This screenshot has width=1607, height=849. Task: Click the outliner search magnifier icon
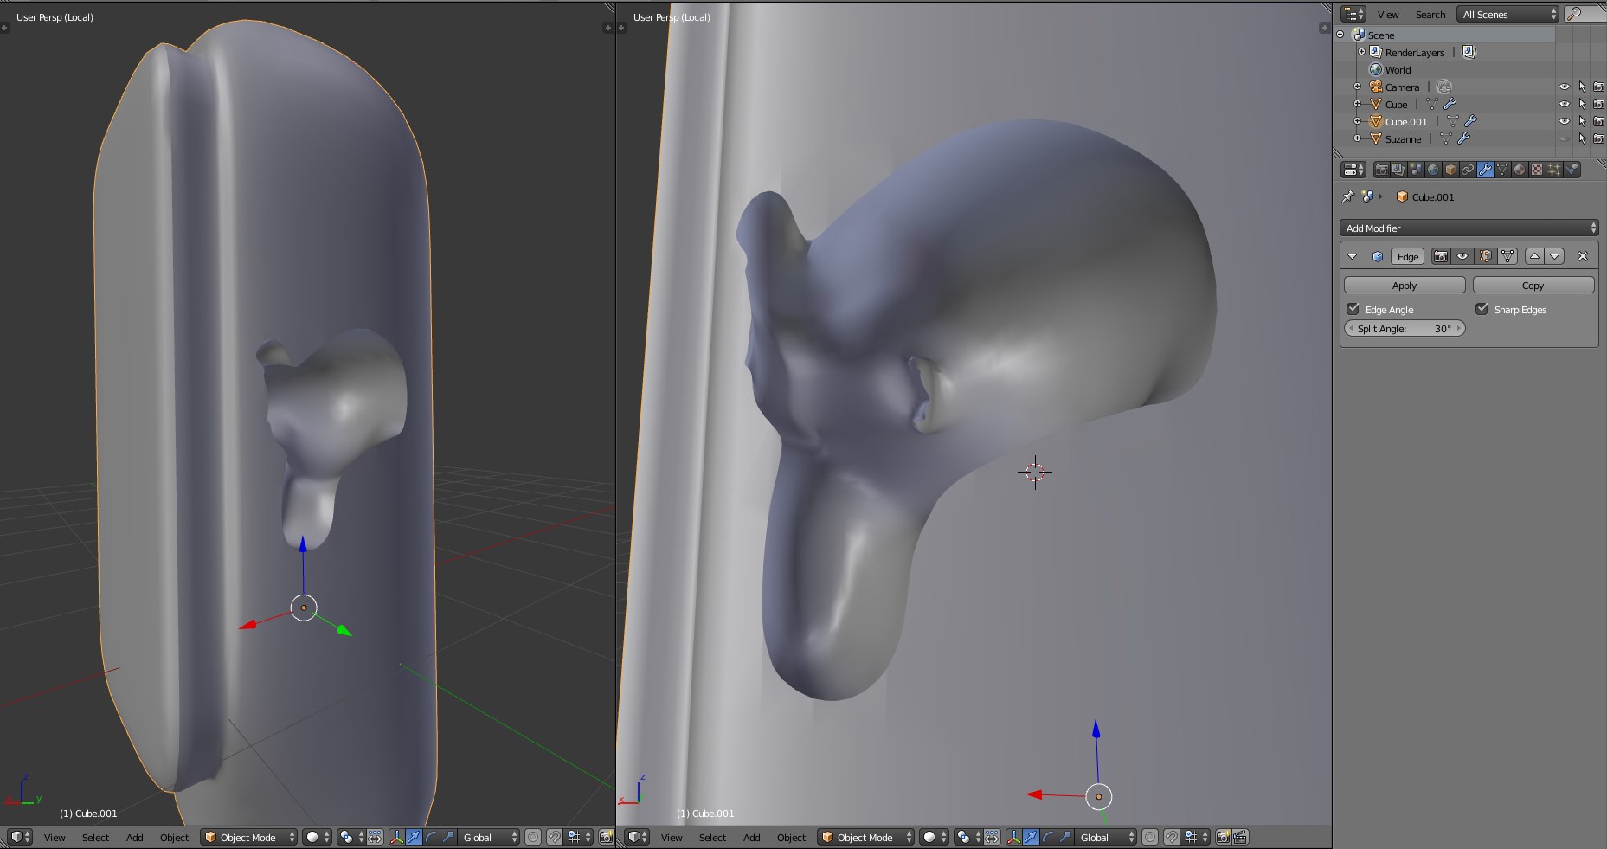coord(1576,14)
